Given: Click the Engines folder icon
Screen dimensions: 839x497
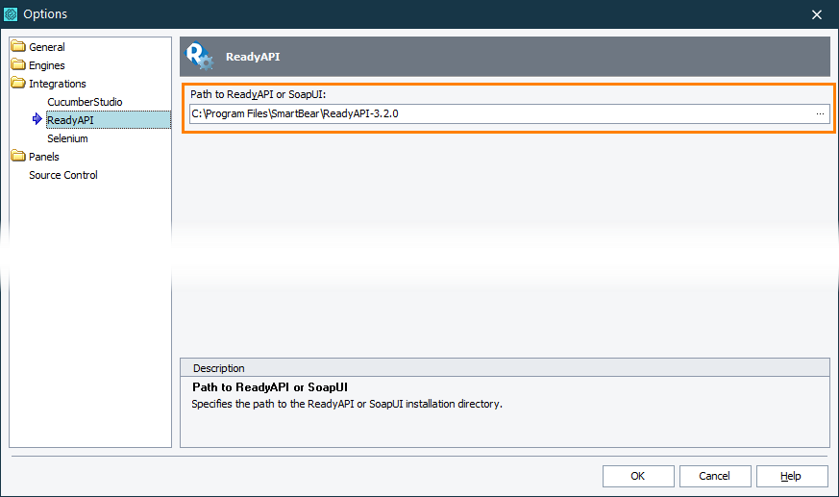Looking at the screenshot, I should pos(18,65).
